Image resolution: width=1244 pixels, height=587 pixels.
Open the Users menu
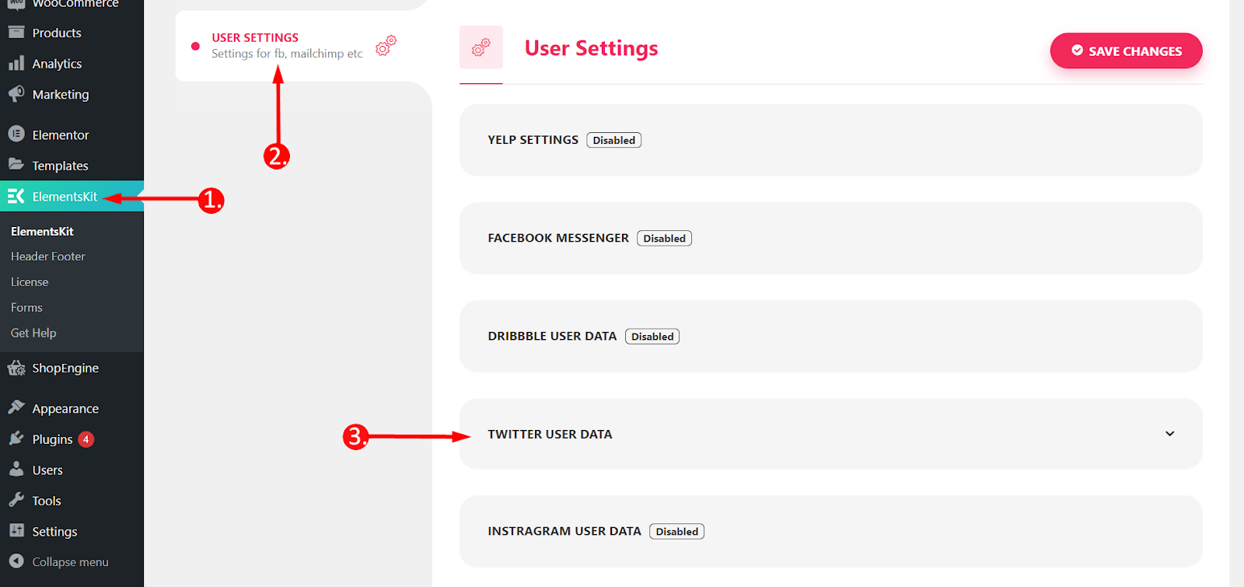point(72,470)
